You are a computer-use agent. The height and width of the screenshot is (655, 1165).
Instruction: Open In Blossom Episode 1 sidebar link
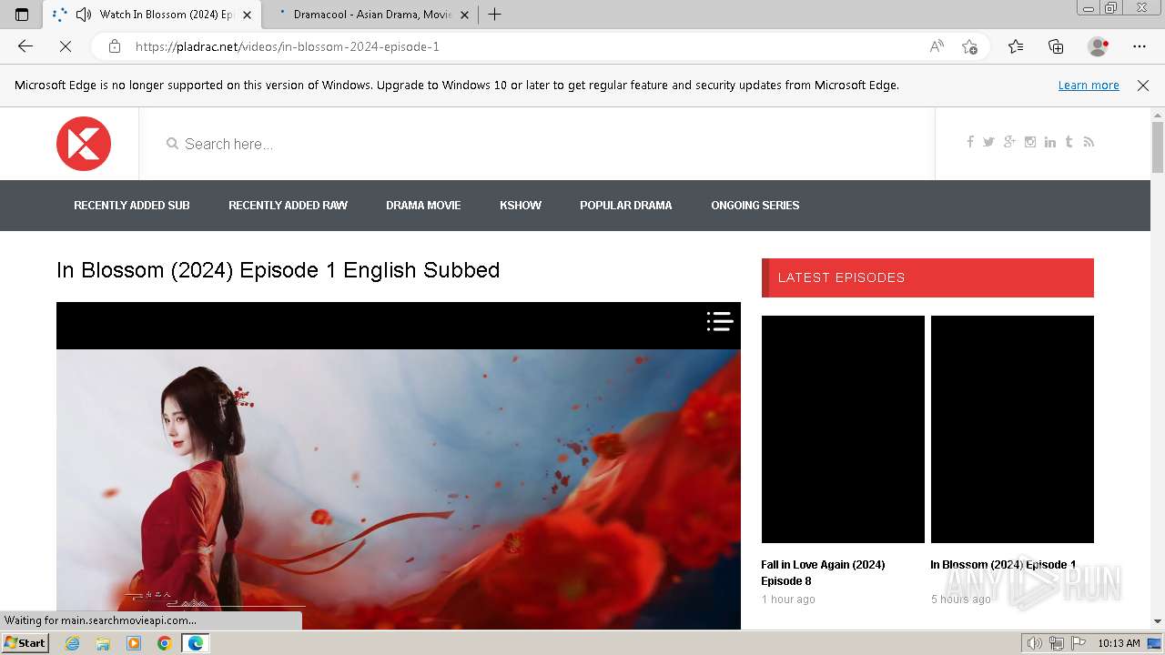click(x=1003, y=565)
